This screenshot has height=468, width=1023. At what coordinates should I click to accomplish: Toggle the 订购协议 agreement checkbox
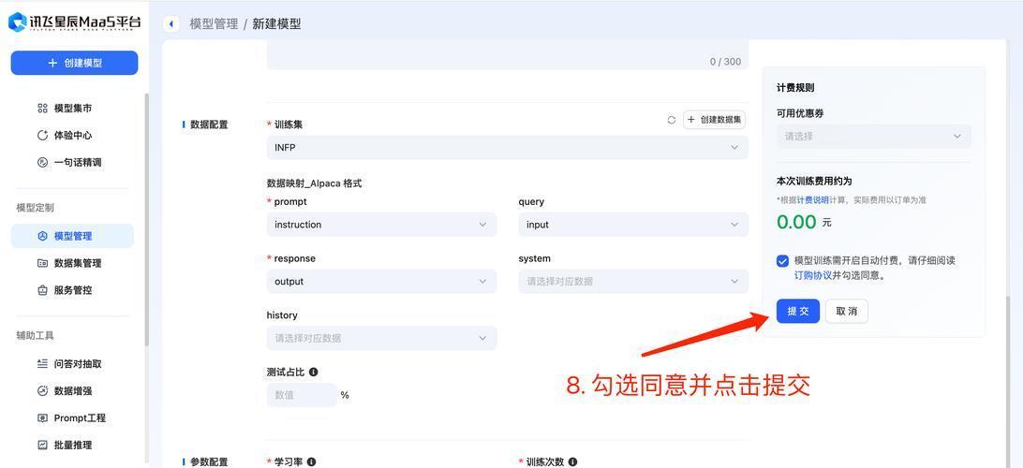pyautogui.click(x=782, y=261)
